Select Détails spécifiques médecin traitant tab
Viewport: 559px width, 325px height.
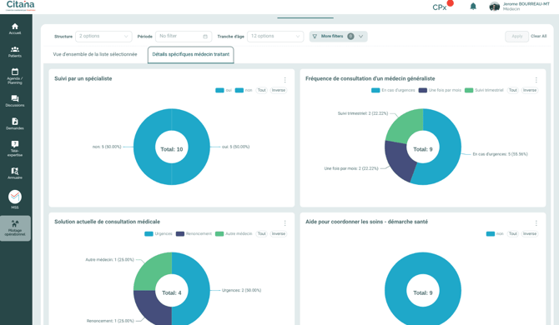191,54
